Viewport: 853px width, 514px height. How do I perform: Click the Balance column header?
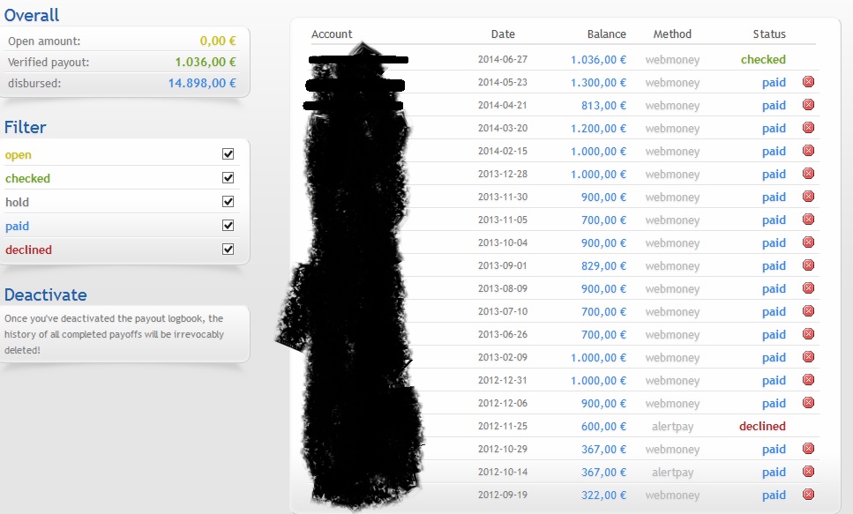607,34
